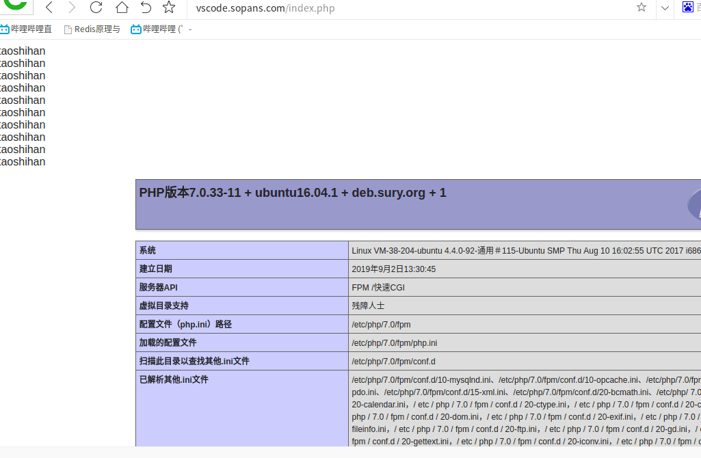Open the Redis原理与 bookmark

92,29
